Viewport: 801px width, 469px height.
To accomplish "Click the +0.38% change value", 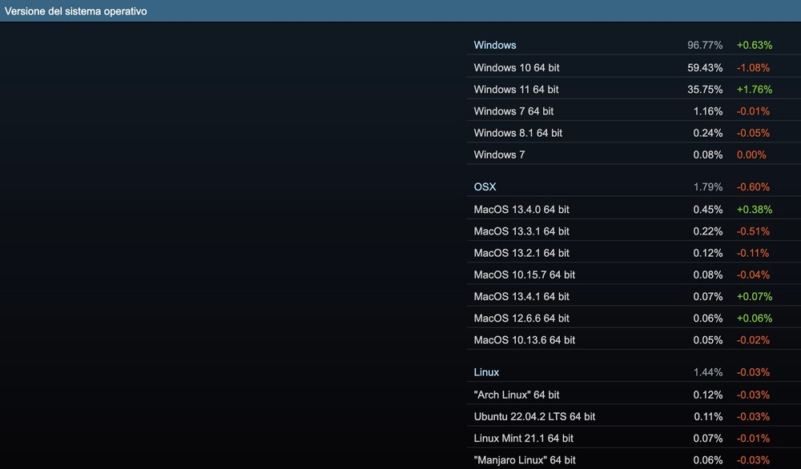I will (x=755, y=209).
